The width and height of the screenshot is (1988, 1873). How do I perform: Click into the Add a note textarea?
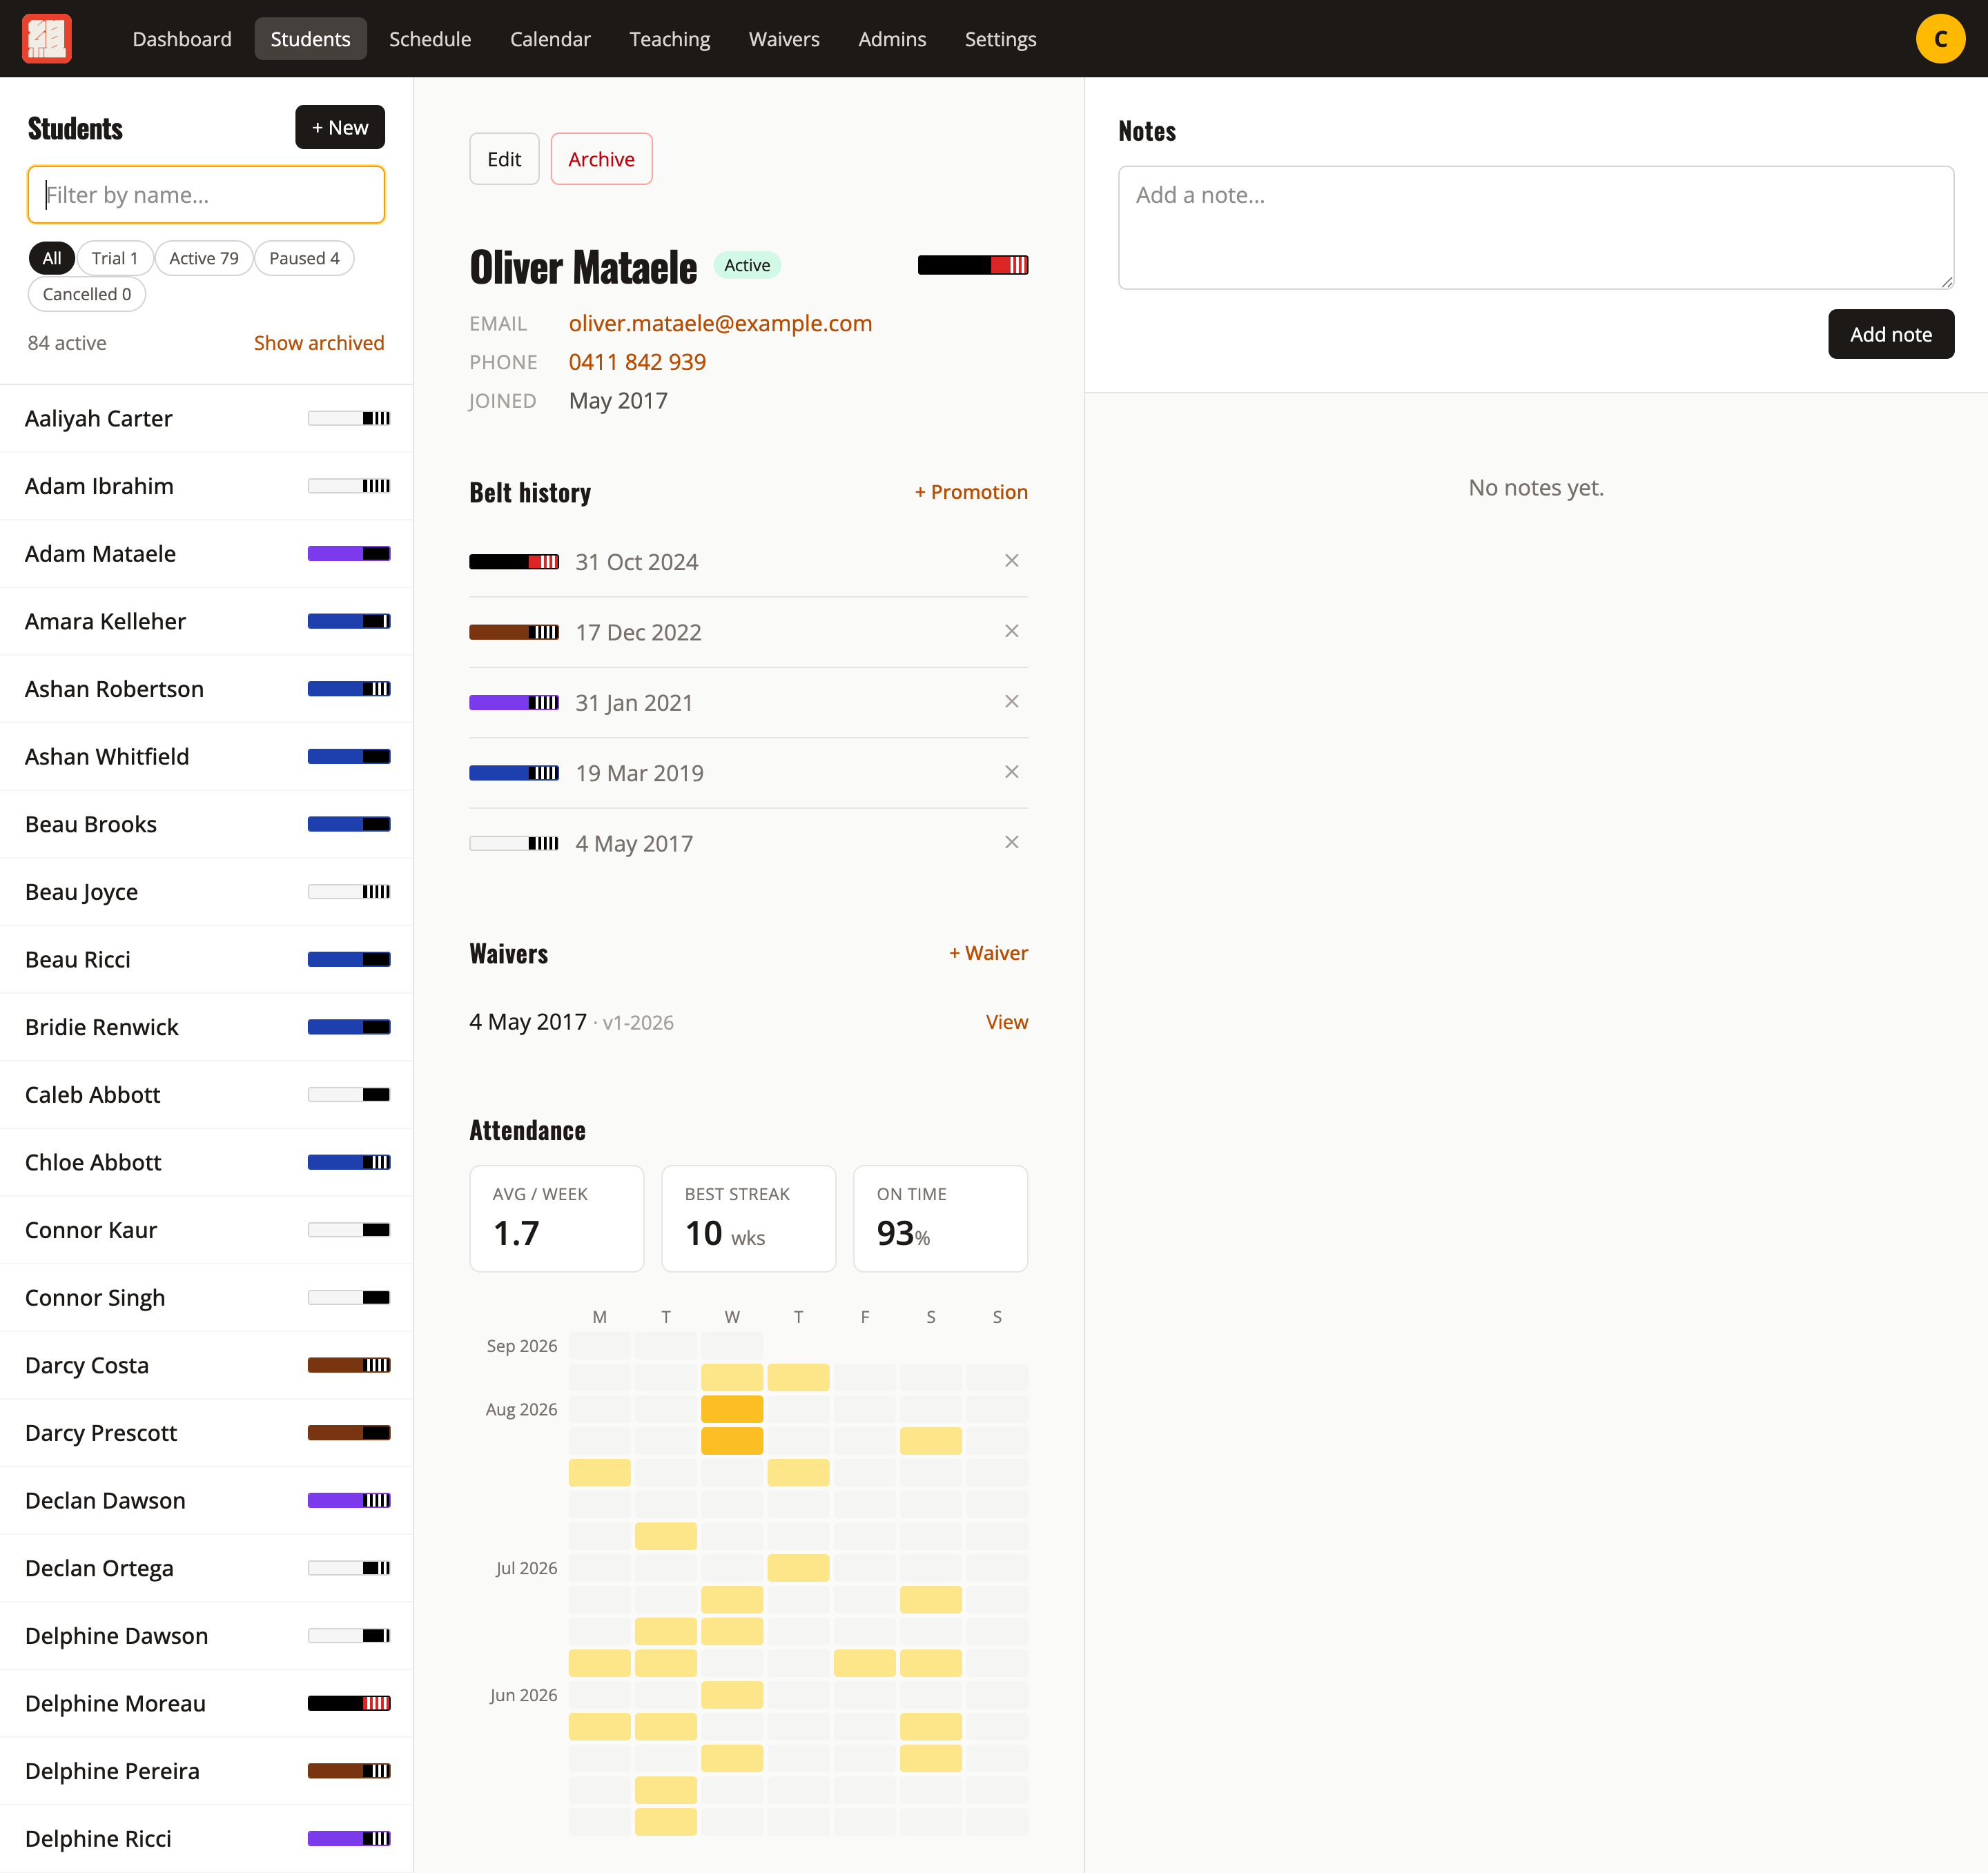click(1536, 228)
